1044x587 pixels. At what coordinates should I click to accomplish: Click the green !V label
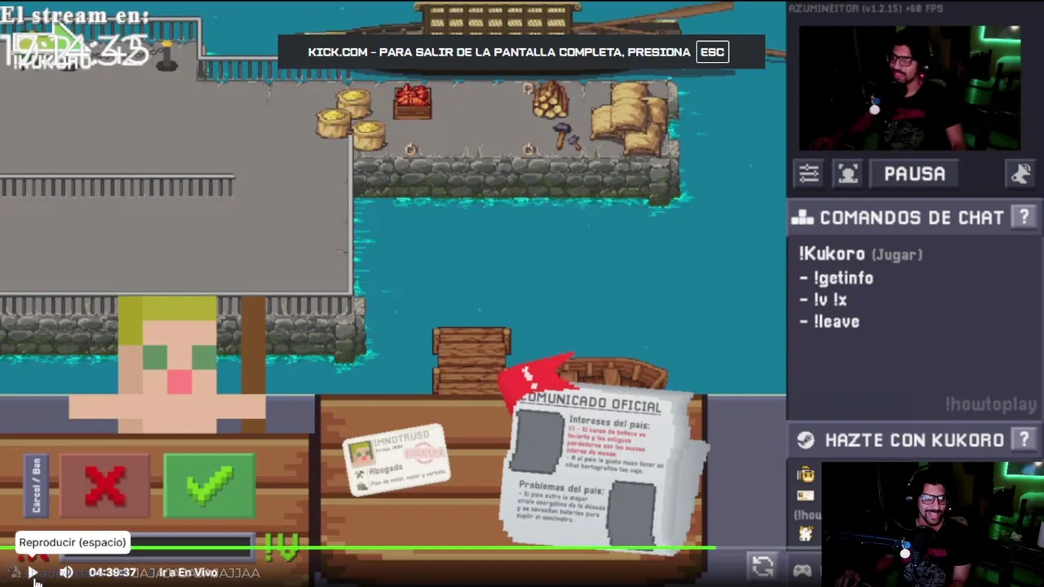pos(282,547)
